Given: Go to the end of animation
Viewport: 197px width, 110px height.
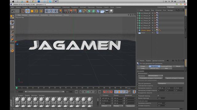Looking at the screenshot, I should click(100, 92).
